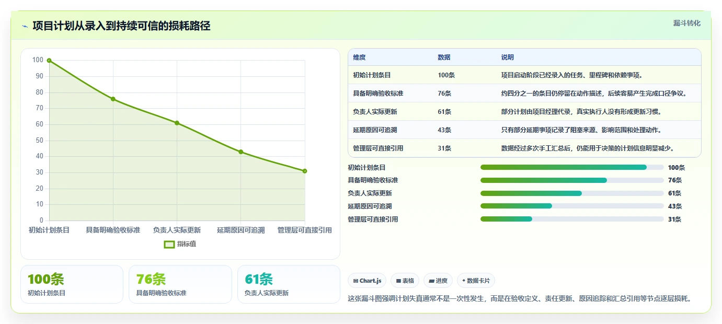Click the 漏斗转化 tag in header
Viewport: 722px width, 324px height.
686,23
